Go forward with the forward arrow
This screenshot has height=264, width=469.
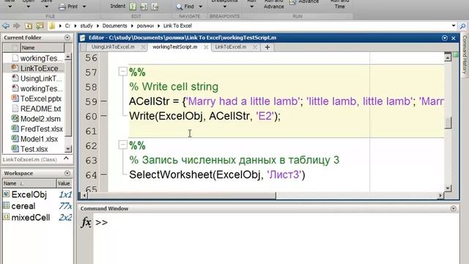point(17,26)
